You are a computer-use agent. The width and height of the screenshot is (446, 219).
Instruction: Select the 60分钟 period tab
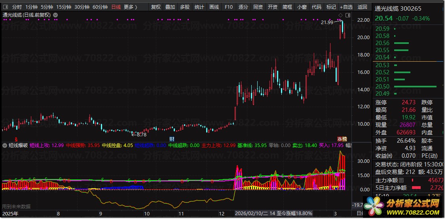100,7
